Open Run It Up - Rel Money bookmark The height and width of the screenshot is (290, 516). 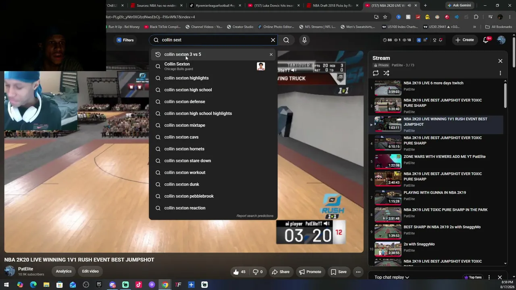click(x=123, y=27)
